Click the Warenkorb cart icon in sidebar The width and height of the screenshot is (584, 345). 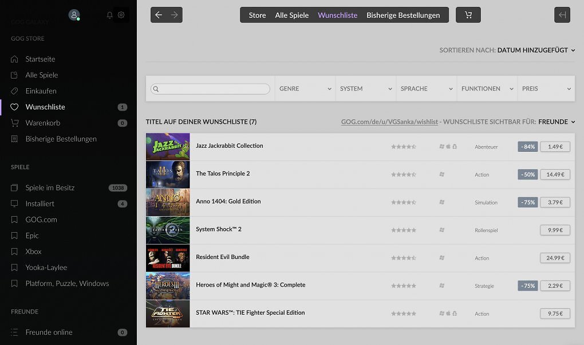pyautogui.click(x=14, y=123)
